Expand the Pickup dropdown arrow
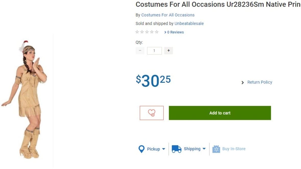Viewport: 301px width, 169px height. 164,149
